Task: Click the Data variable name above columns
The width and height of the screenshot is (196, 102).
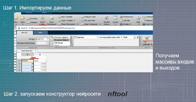Action: [33, 58]
